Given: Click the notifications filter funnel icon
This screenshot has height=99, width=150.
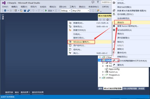Looking at the screenshot, I should click(98, 2).
